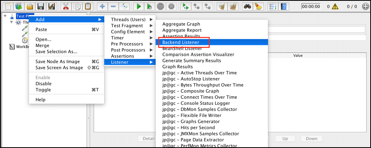Click the round thread status indicator
The image size is (371, 148).
pos(365,6)
